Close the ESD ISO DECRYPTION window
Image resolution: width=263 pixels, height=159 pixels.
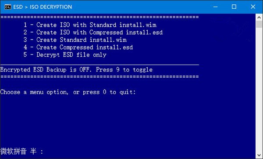point(253,7)
